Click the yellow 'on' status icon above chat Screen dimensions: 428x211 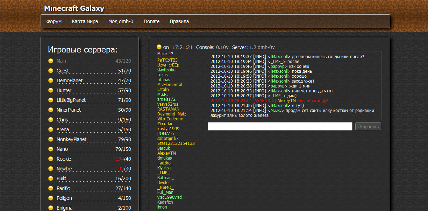159,47
